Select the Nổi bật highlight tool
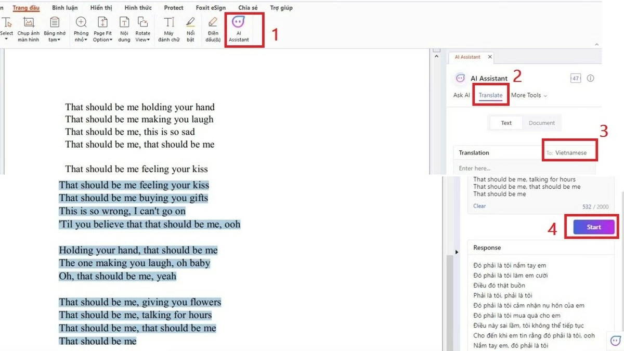The image size is (624, 351). coord(190,29)
